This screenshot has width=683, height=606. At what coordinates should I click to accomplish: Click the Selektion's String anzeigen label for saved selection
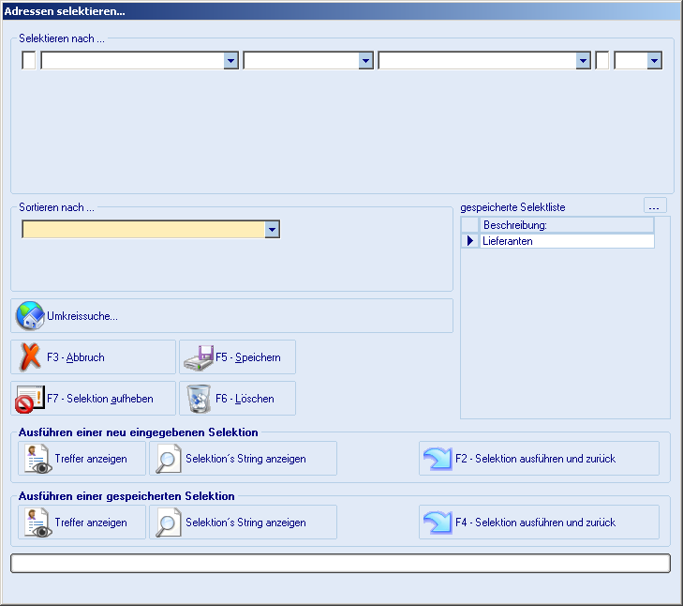(245, 523)
